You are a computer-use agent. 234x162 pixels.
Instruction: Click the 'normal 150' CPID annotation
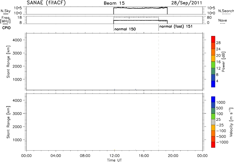tap(125, 29)
